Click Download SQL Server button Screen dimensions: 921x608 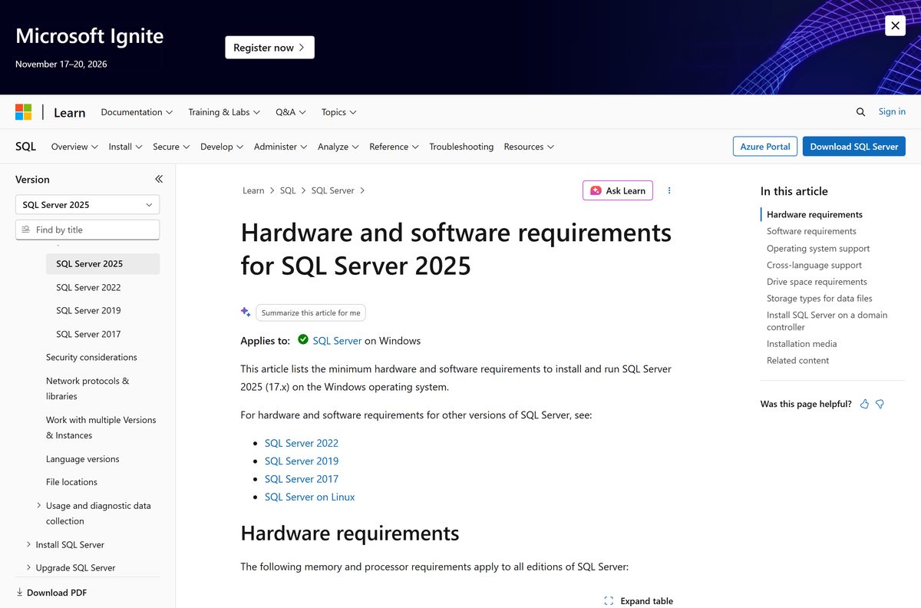854,147
